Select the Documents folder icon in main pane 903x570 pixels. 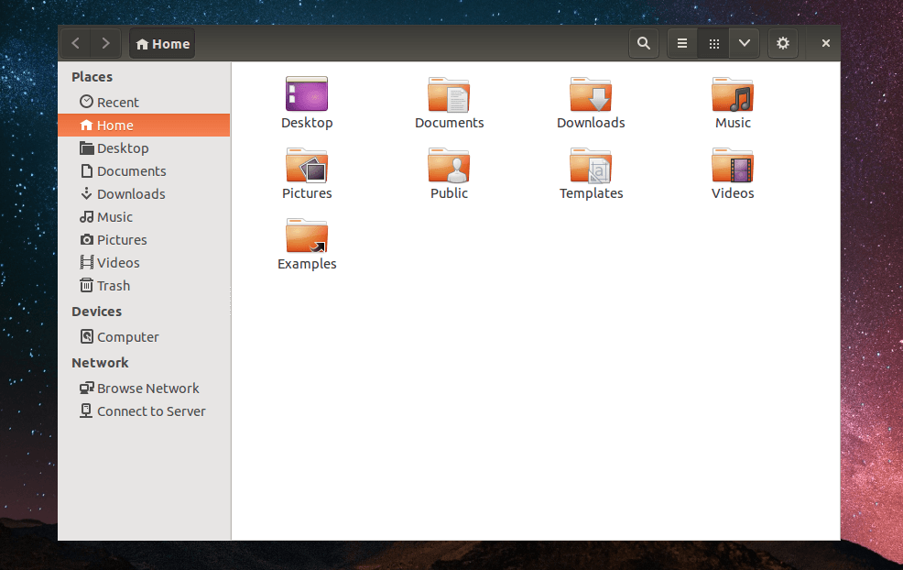[449, 94]
